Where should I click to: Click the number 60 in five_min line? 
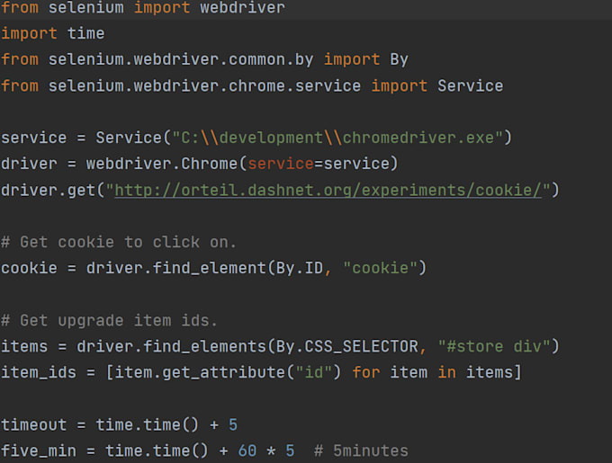click(x=247, y=451)
